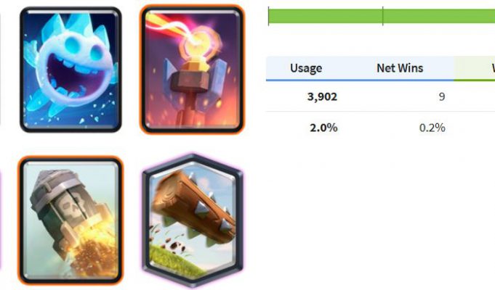Select the Ice Spirit card
Screen dimensions: 495x290
coord(71,70)
